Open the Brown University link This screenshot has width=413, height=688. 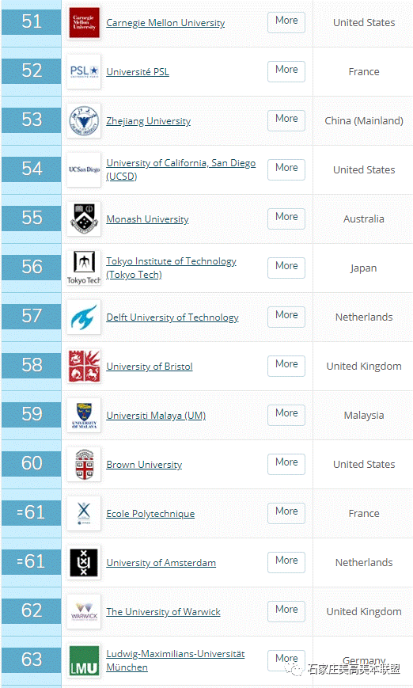coord(144,465)
